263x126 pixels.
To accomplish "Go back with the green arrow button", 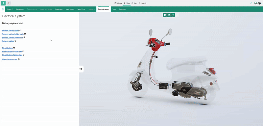I will click(3, 3).
